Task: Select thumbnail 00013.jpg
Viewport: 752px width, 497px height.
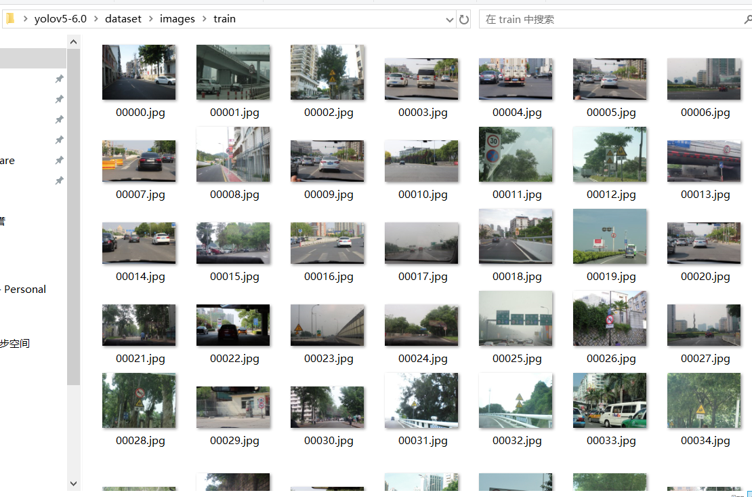Action: (x=704, y=161)
